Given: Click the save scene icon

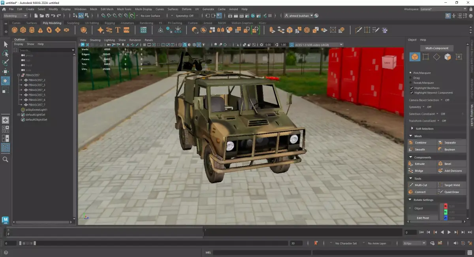Looking at the screenshot, I should point(47,16).
